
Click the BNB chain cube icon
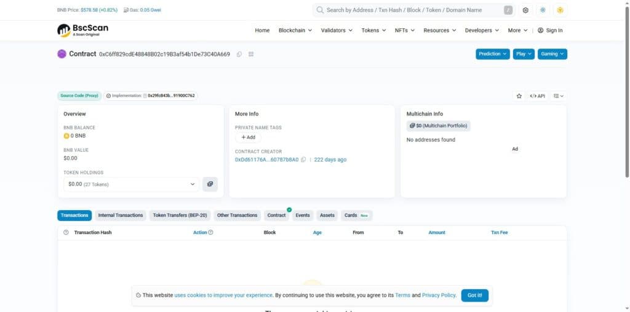[x=560, y=10]
